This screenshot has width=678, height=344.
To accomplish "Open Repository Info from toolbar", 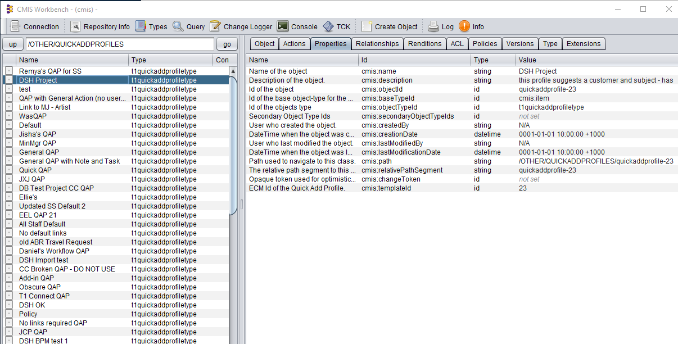I will (100, 26).
